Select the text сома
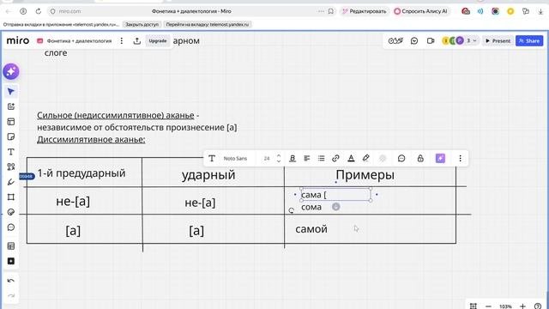Screen dimensions: 549x309 pos(311,207)
